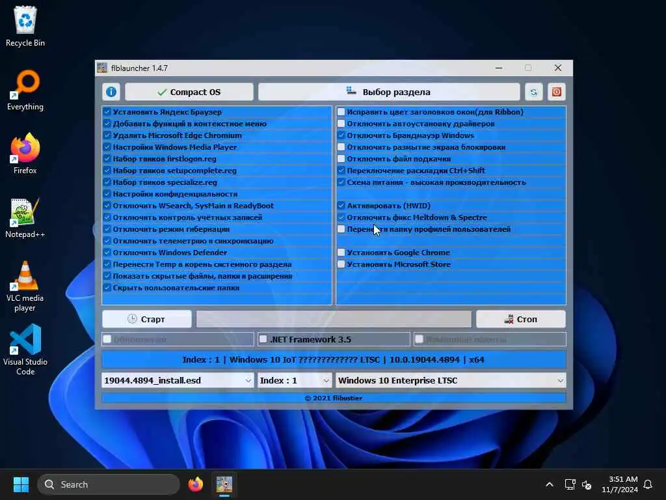Viewport: 666px width, 500px height.
Task: Uncheck Отключить фикс Meltdown & Spectre
Action: tap(341, 217)
